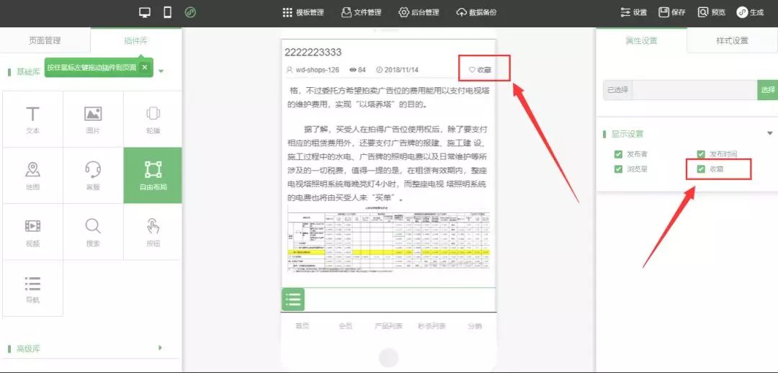Click the 预览 preview button
The height and width of the screenshot is (373, 778).
pos(711,12)
